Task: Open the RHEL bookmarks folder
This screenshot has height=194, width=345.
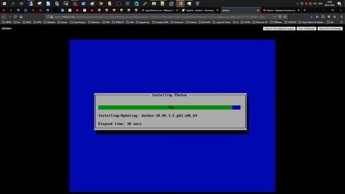Action: (x=27, y=22)
